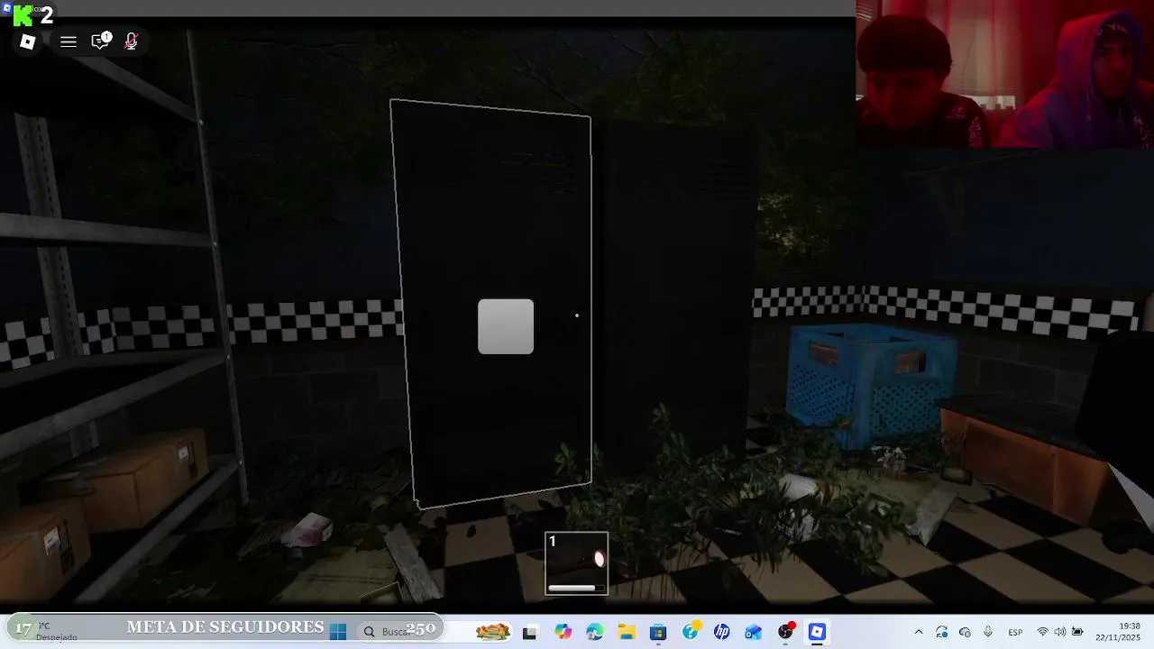The height and width of the screenshot is (649, 1154).
Task: Open Task View on the taskbar
Action: [x=529, y=633]
